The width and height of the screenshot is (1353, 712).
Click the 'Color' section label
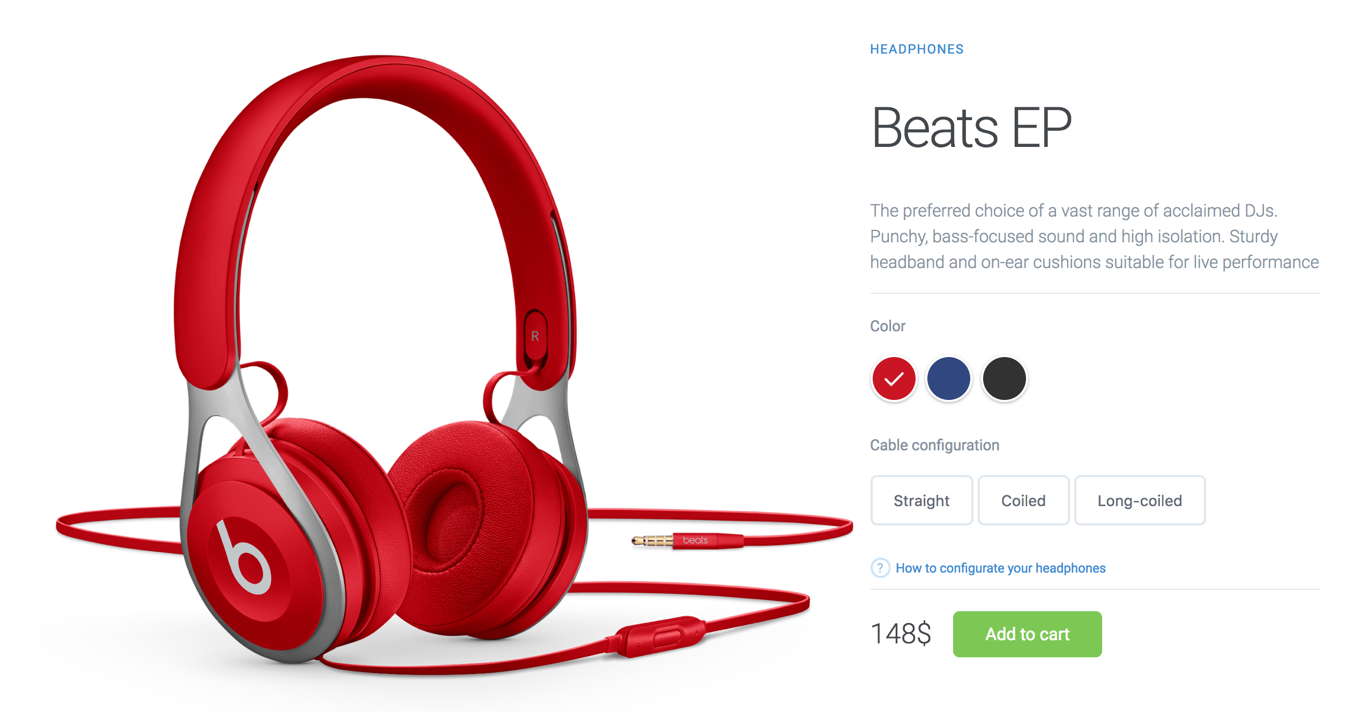pyautogui.click(x=888, y=326)
